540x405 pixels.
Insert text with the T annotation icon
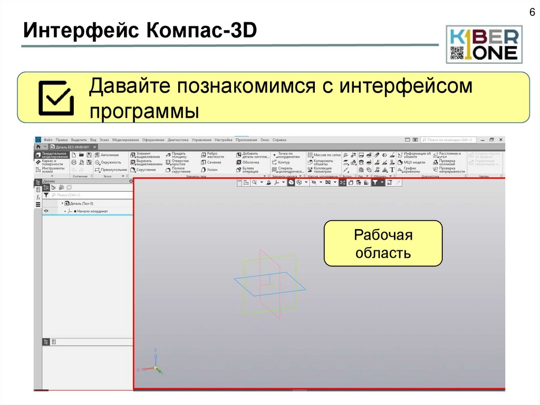(x=392, y=169)
